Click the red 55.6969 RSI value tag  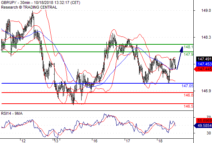(x=204, y=120)
